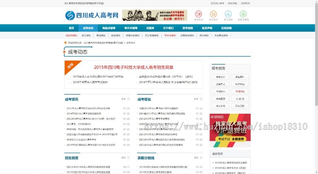This screenshot has width=318, height=174.
Task: Click the 大学英语辅导 sub-navigation link
Action: coord(221,35)
